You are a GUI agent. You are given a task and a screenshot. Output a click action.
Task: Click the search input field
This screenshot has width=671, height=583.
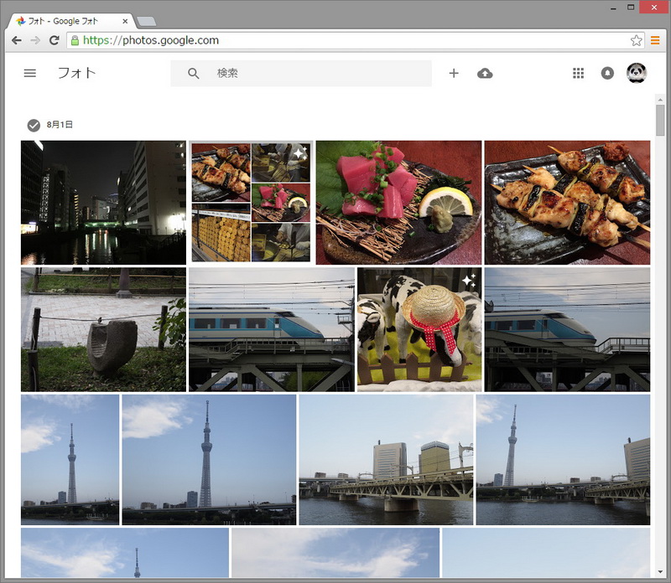301,73
